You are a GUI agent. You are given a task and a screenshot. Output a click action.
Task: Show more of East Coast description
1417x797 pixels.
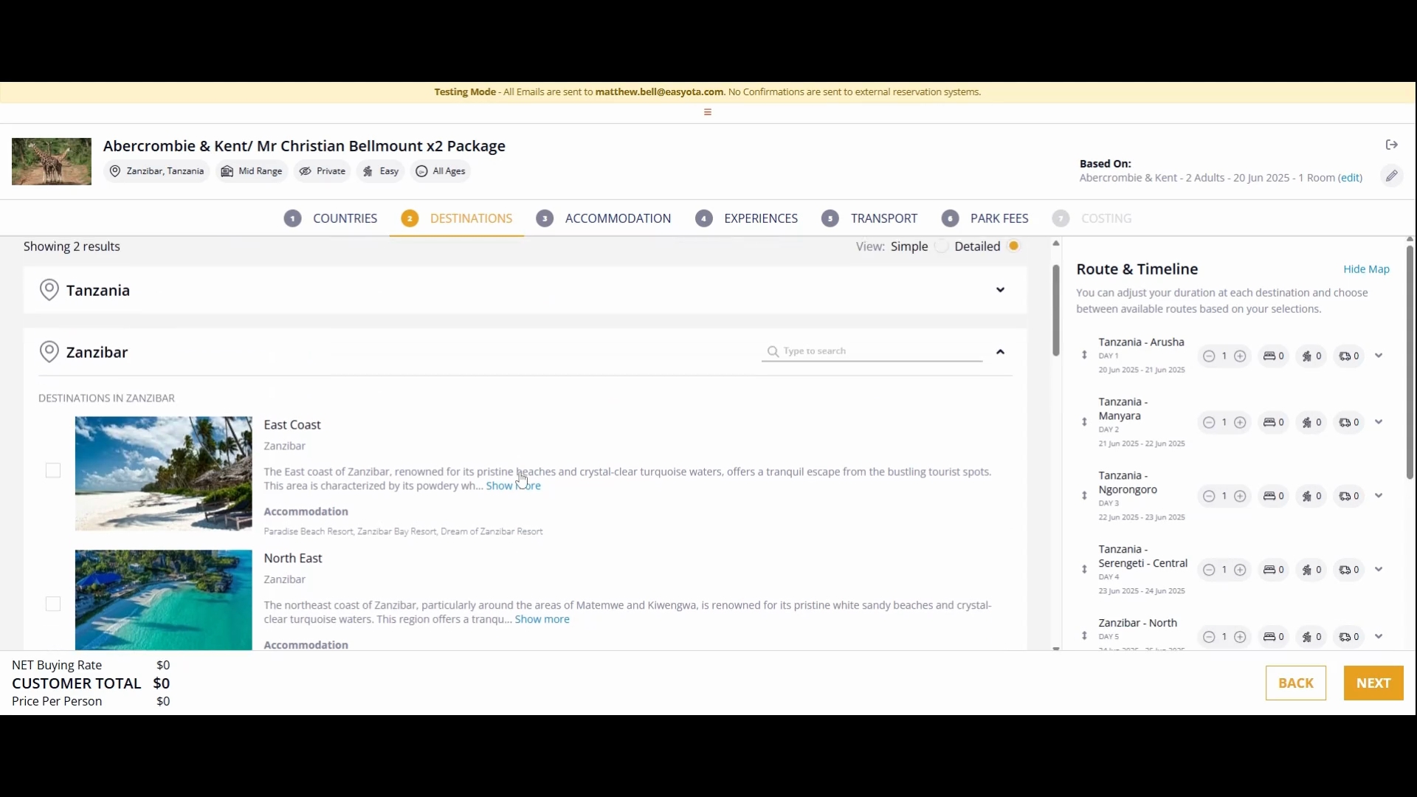pyautogui.click(x=514, y=486)
